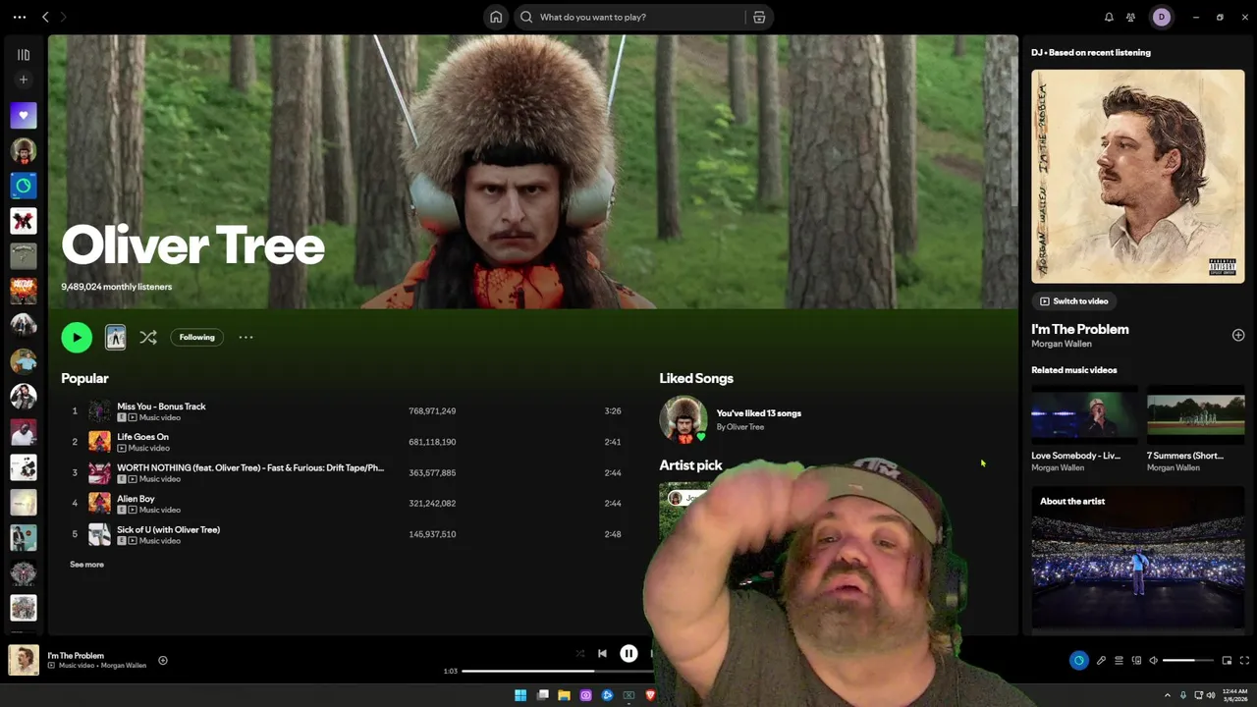
Task: Click Switch to video button
Action: click(1074, 301)
